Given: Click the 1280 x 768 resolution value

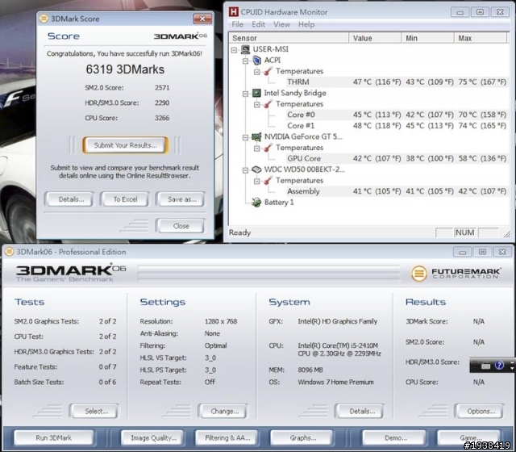Looking at the screenshot, I should coord(221,321).
